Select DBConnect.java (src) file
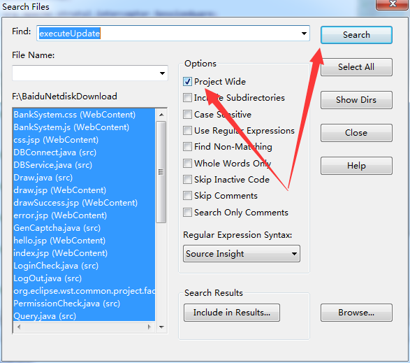 tap(84, 152)
